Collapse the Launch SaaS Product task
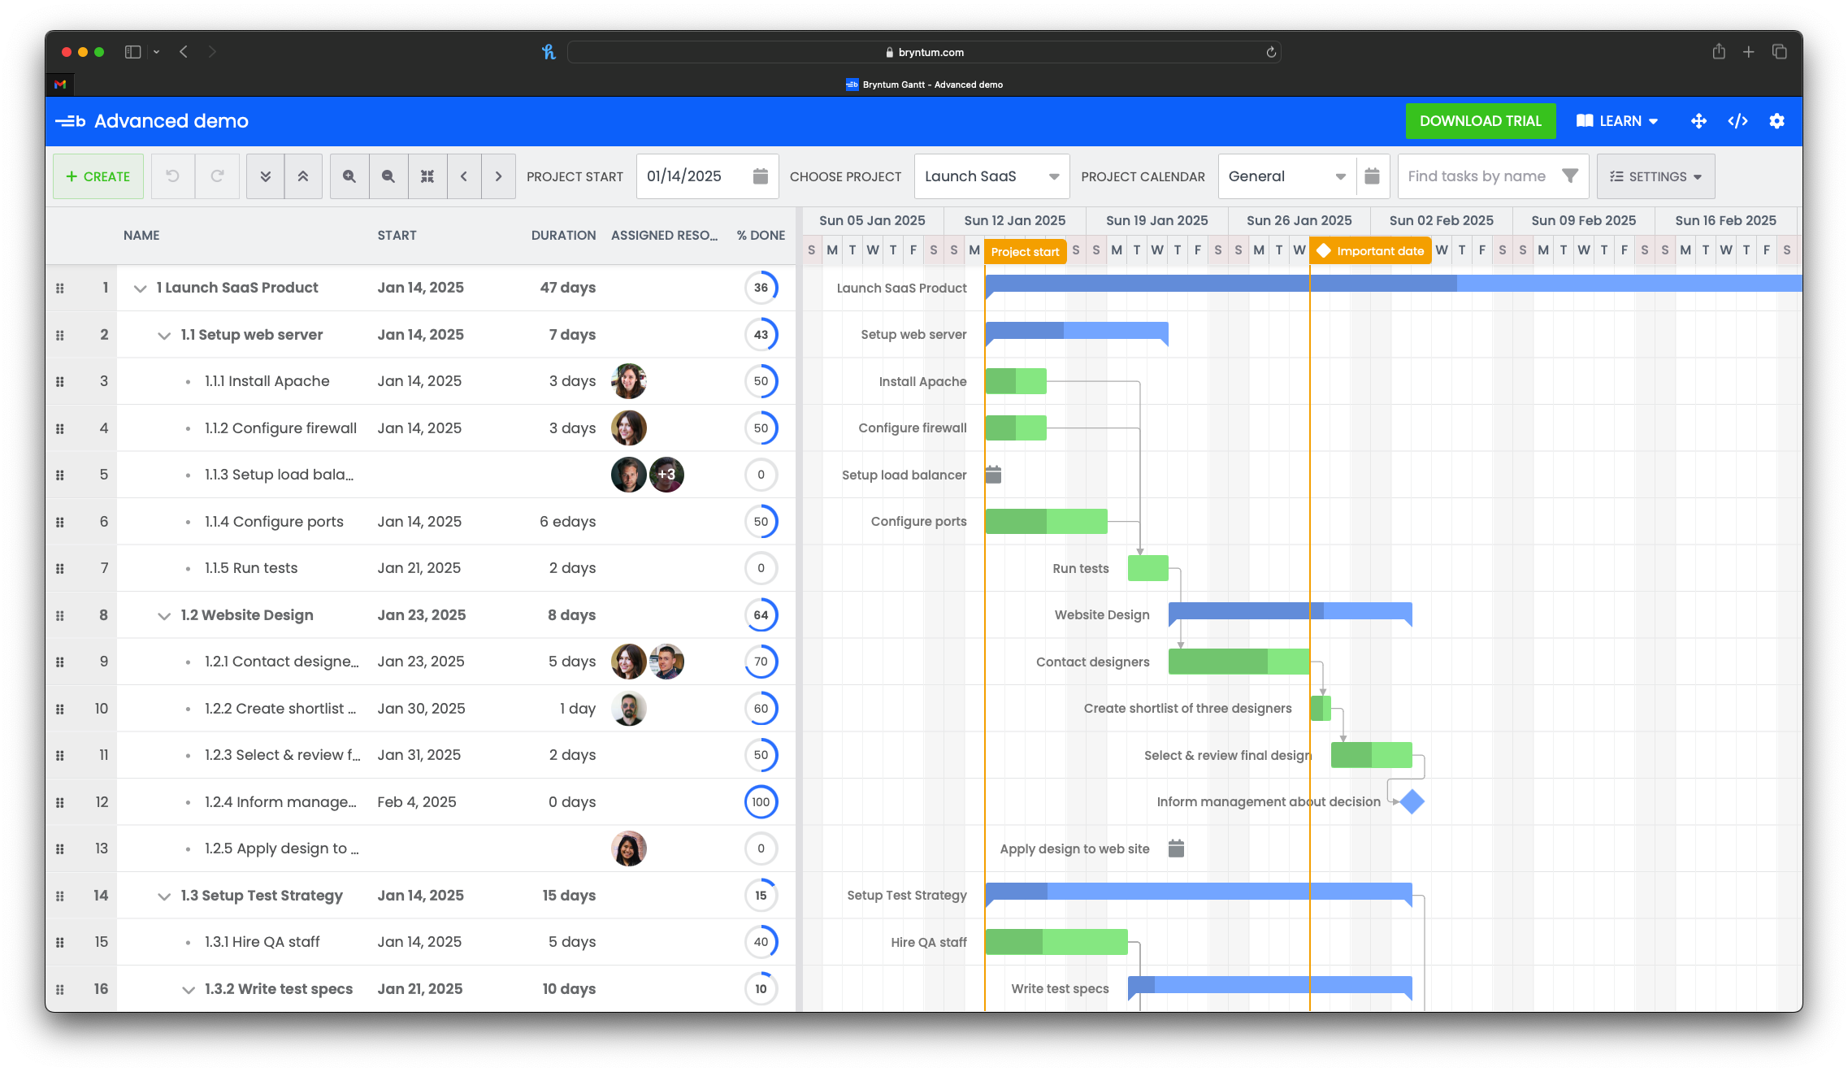Image resolution: width=1848 pixels, height=1072 pixels. [x=140, y=289]
